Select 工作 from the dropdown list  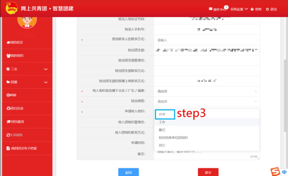coord(207,122)
